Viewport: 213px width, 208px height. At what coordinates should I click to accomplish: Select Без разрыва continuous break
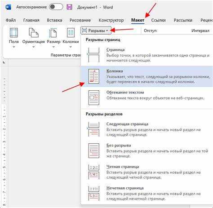pos(147,150)
